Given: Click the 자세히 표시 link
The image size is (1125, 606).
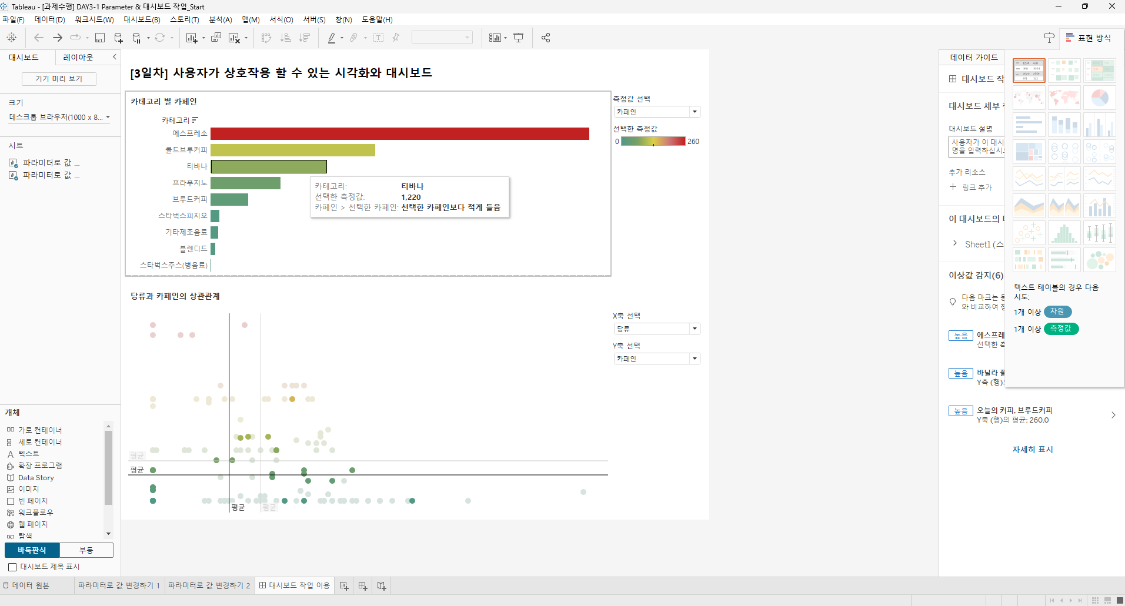Looking at the screenshot, I should coord(1033,449).
